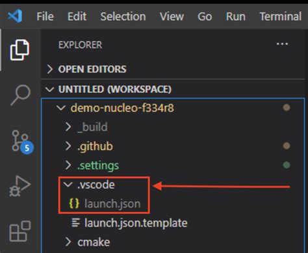Image resolution: width=308 pixels, height=253 pixels.
Task: Open the View menu
Action: [172, 16]
